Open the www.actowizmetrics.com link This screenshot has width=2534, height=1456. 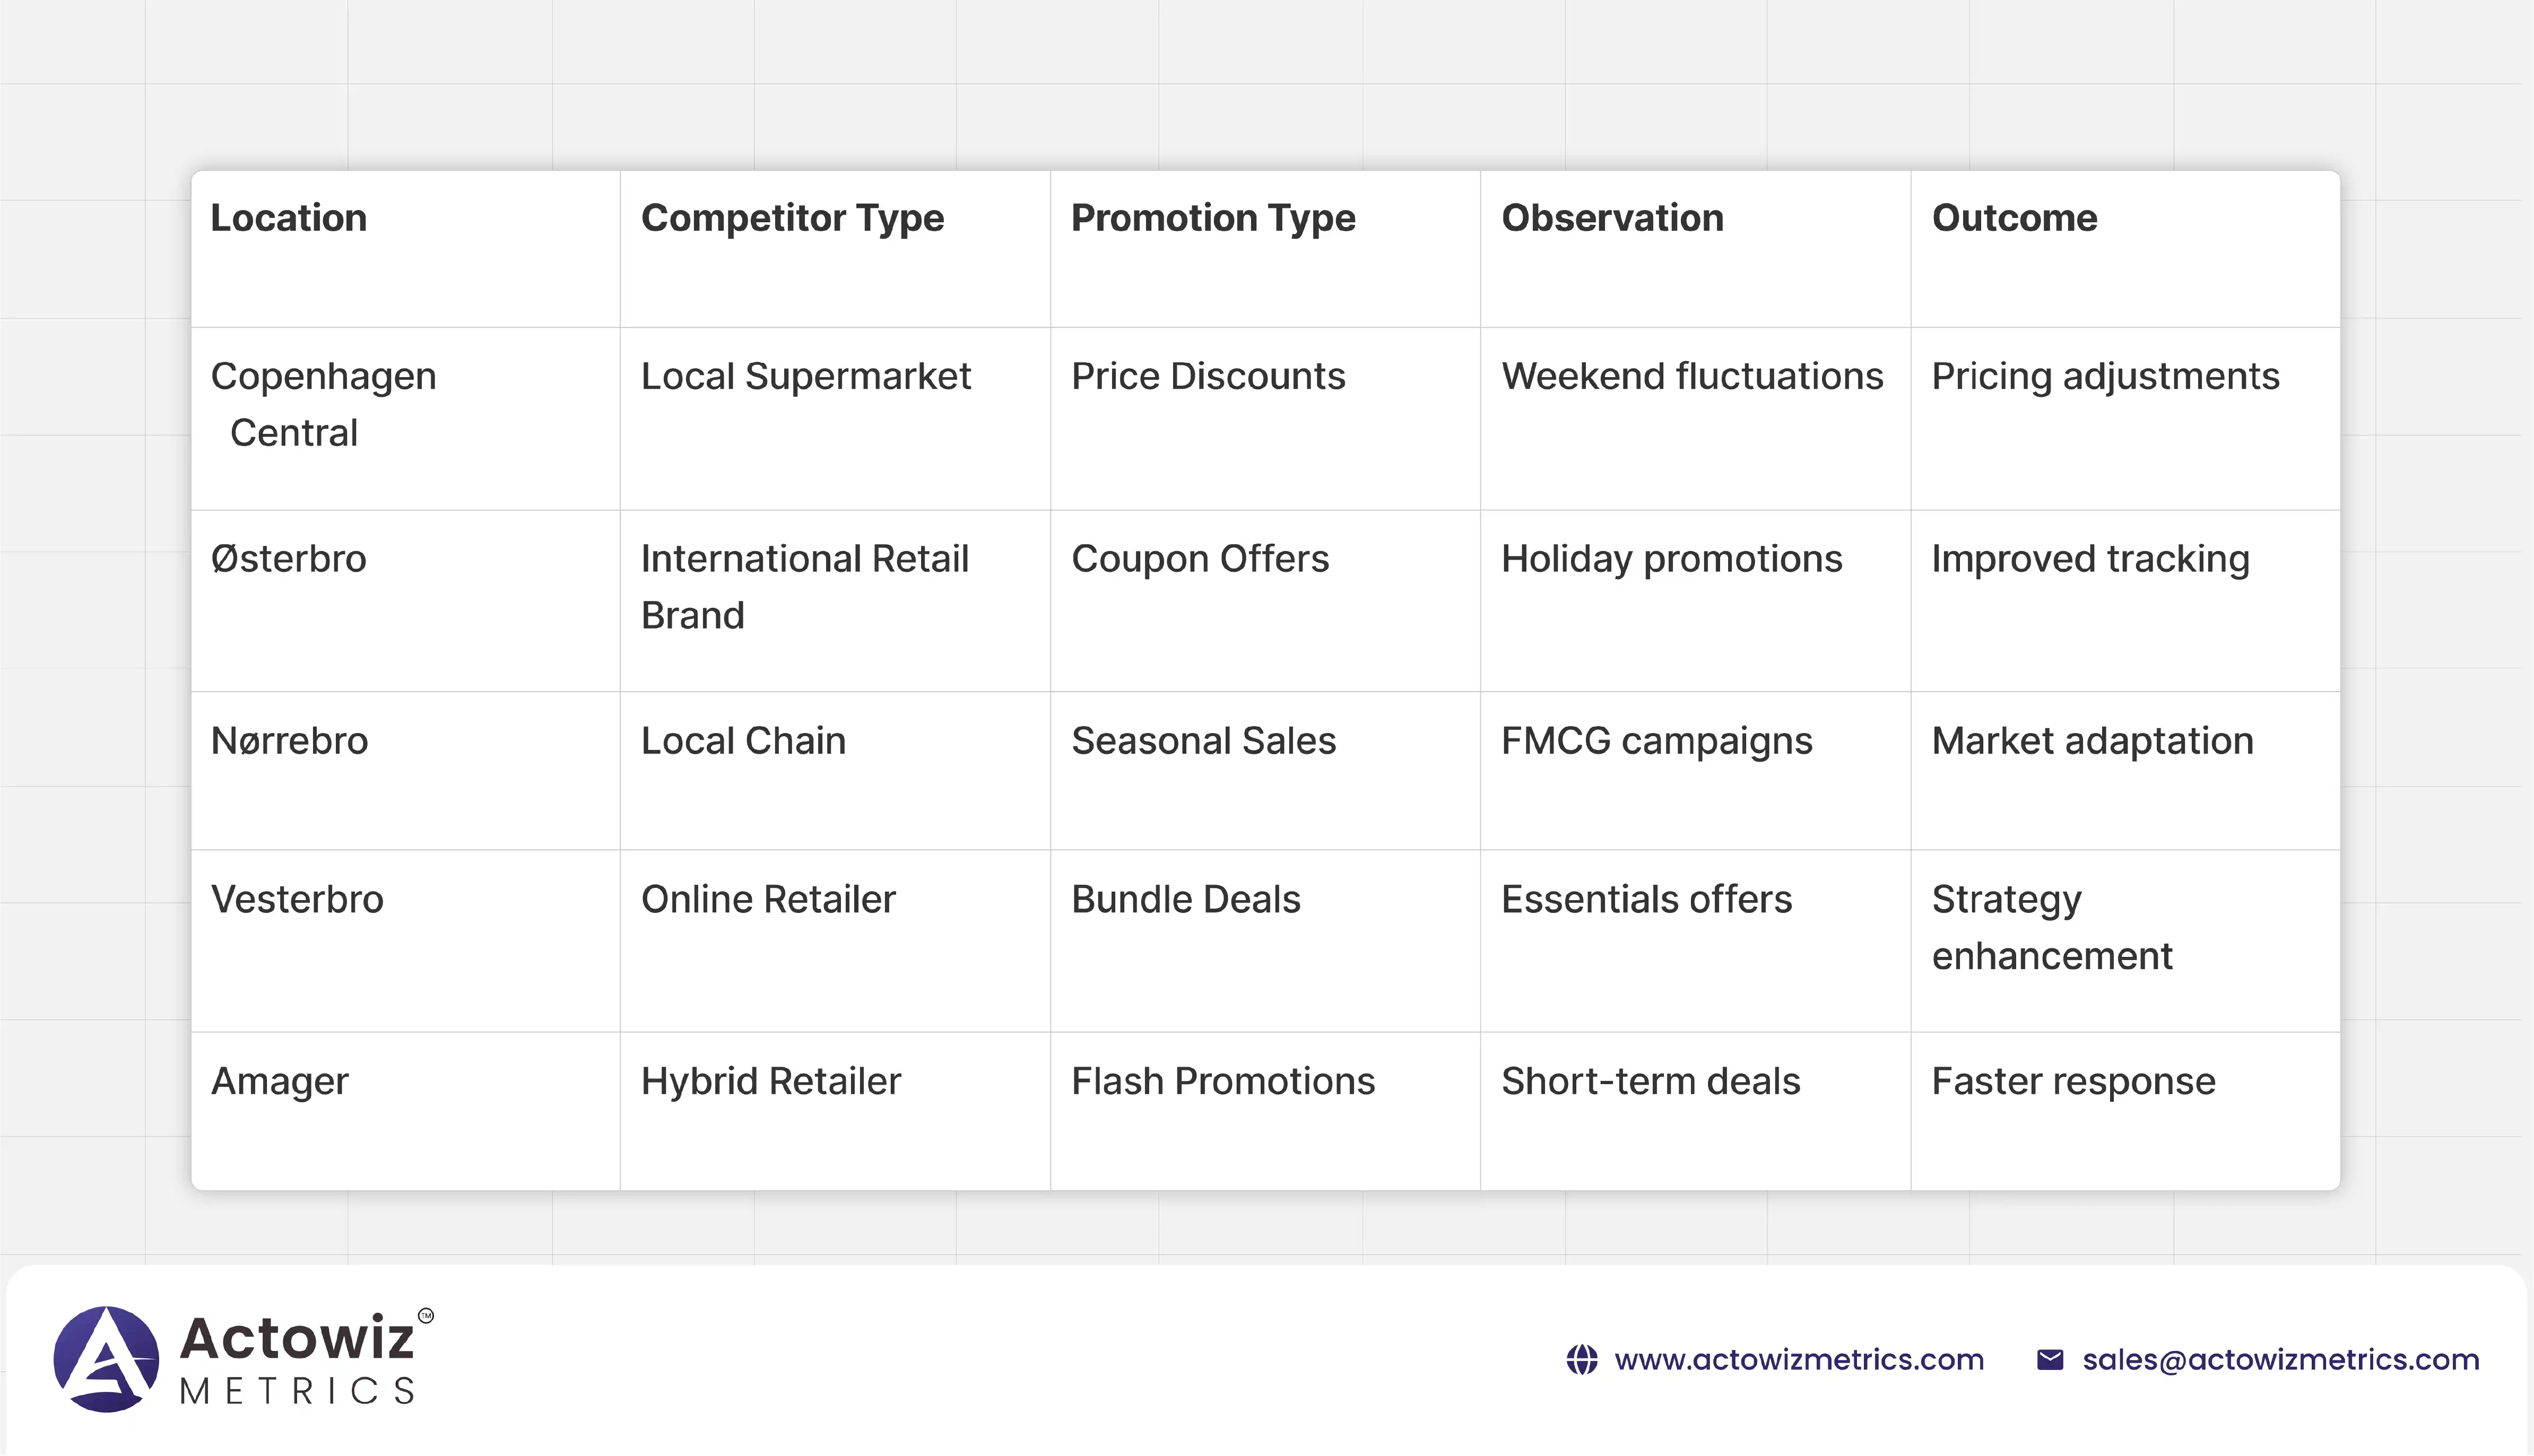1798,1360
